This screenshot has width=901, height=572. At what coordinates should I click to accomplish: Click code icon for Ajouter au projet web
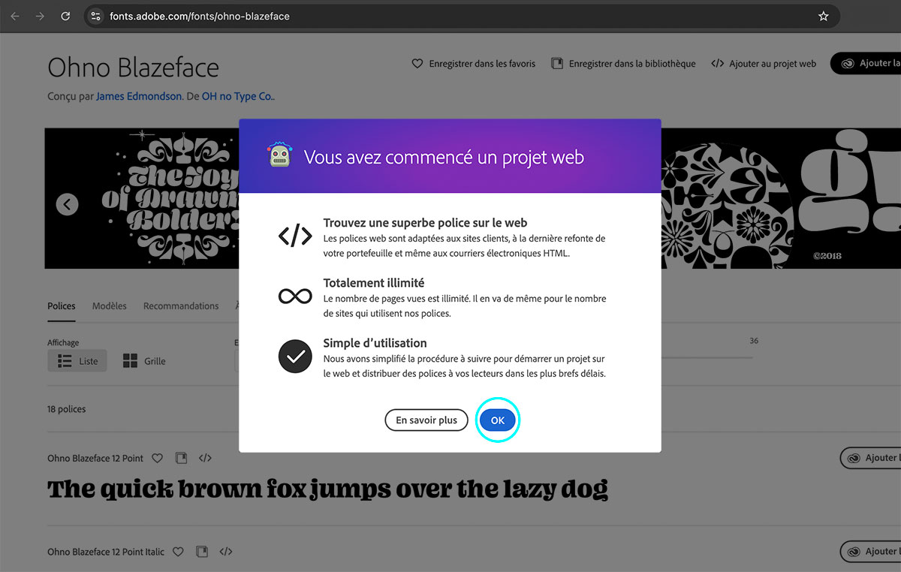click(x=718, y=64)
